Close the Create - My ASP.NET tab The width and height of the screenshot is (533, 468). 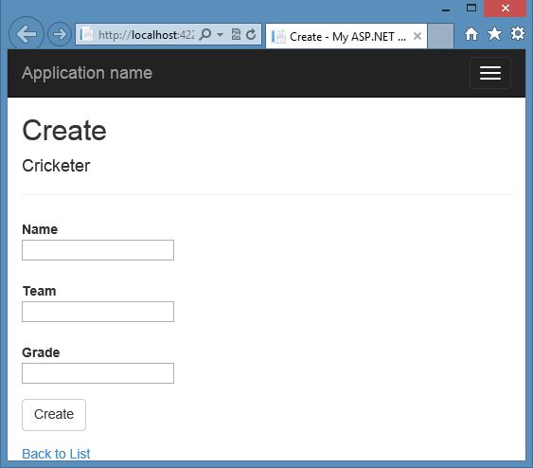pyautogui.click(x=418, y=36)
